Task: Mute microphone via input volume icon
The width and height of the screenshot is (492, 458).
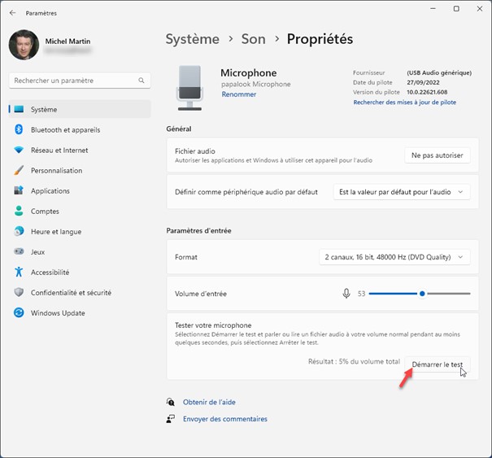Action: click(x=346, y=294)
